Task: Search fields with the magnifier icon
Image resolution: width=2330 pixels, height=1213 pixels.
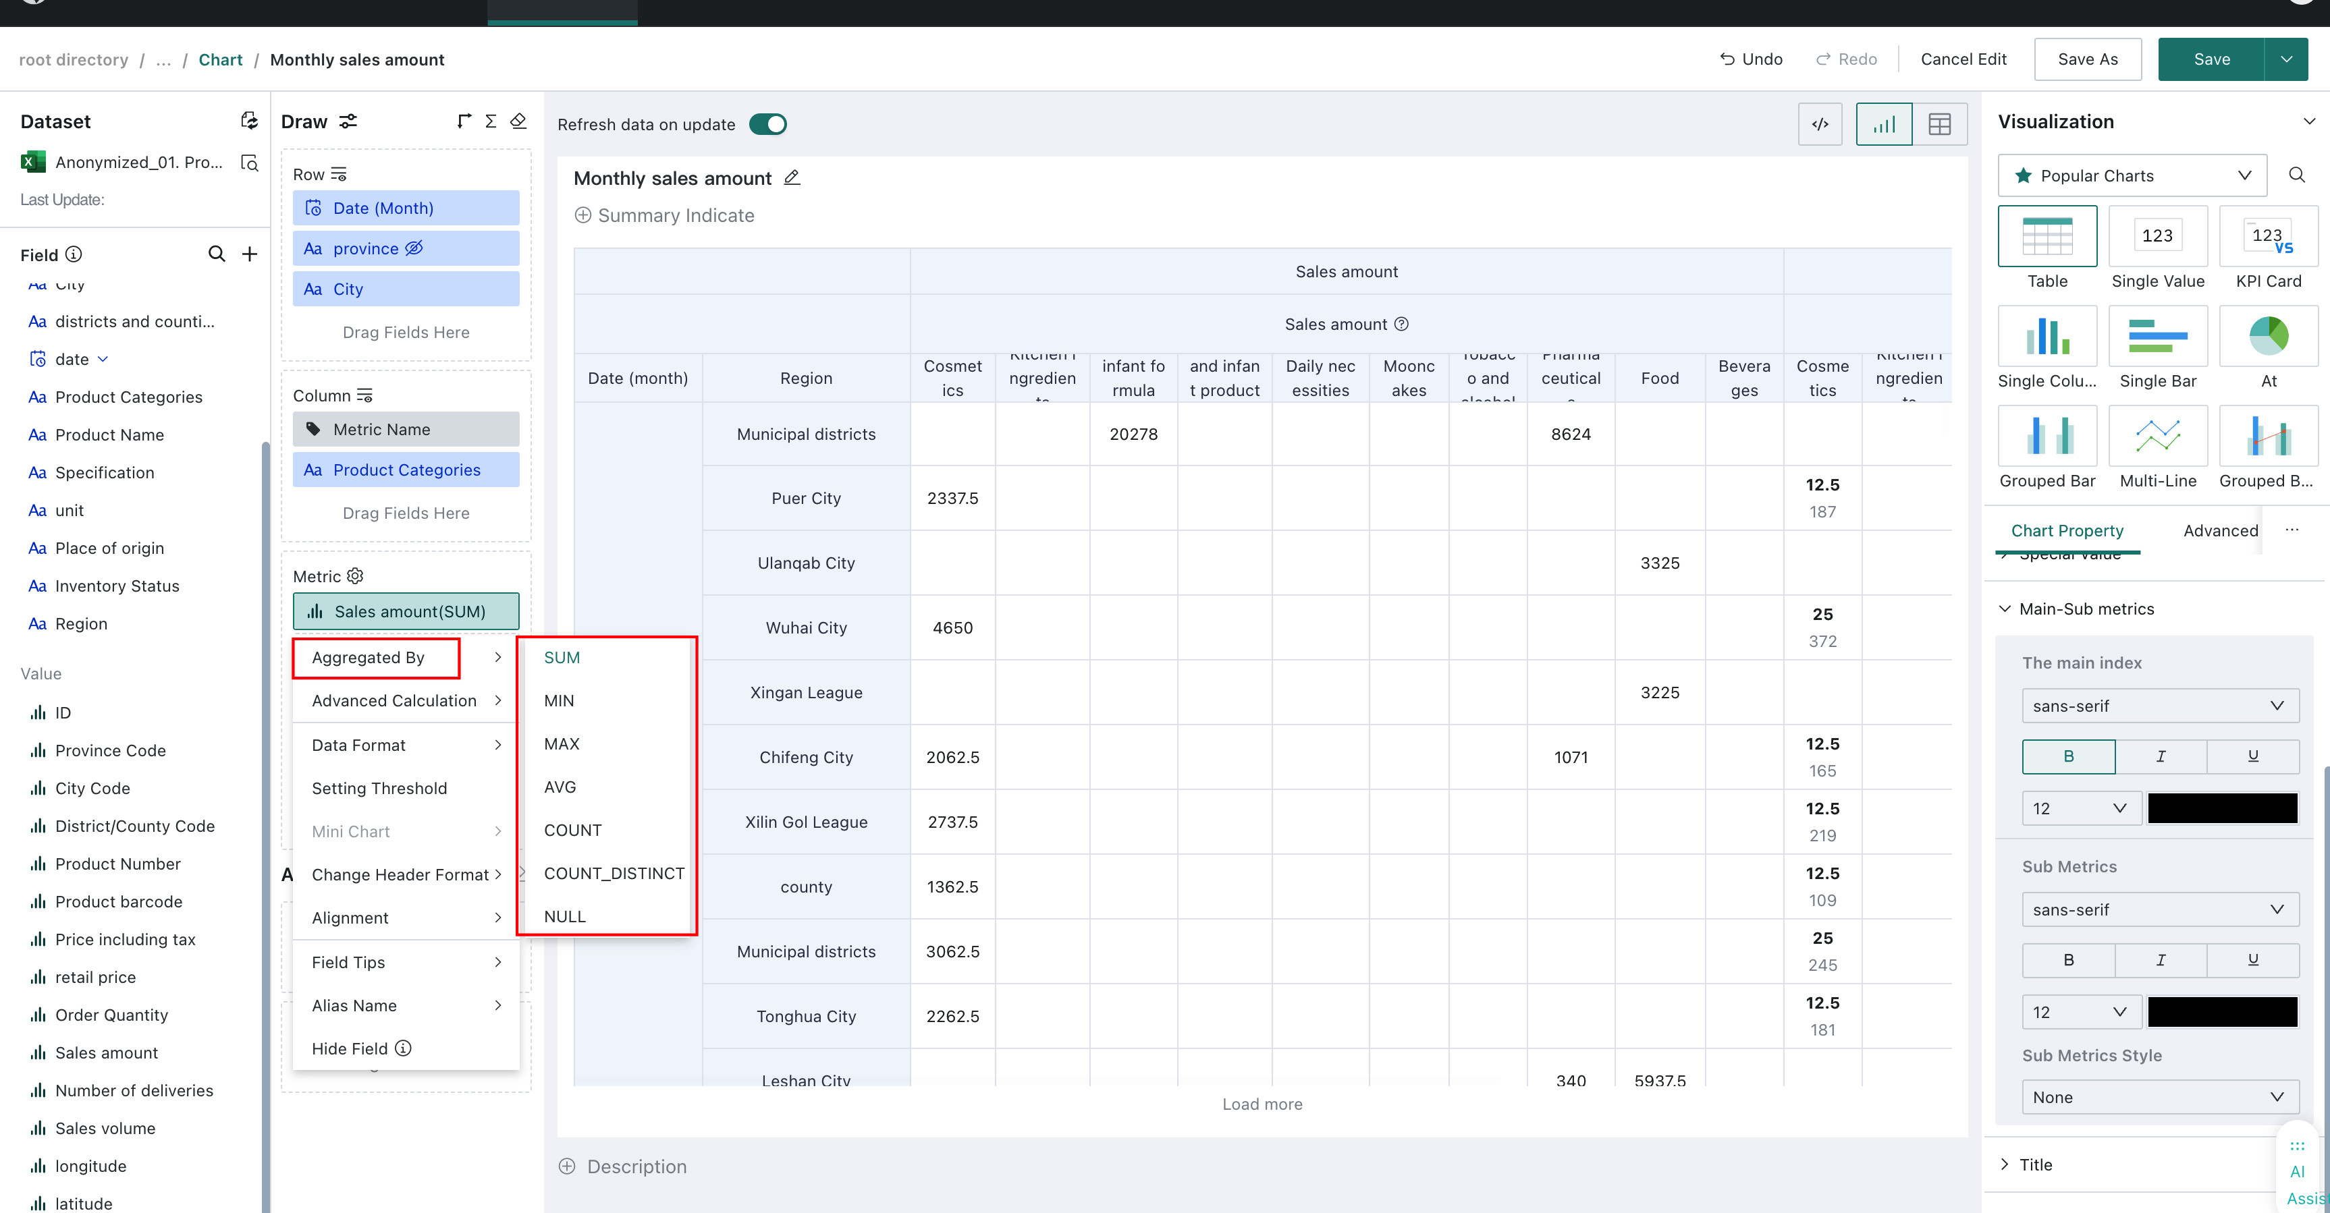Action: (x=216, y=255)
